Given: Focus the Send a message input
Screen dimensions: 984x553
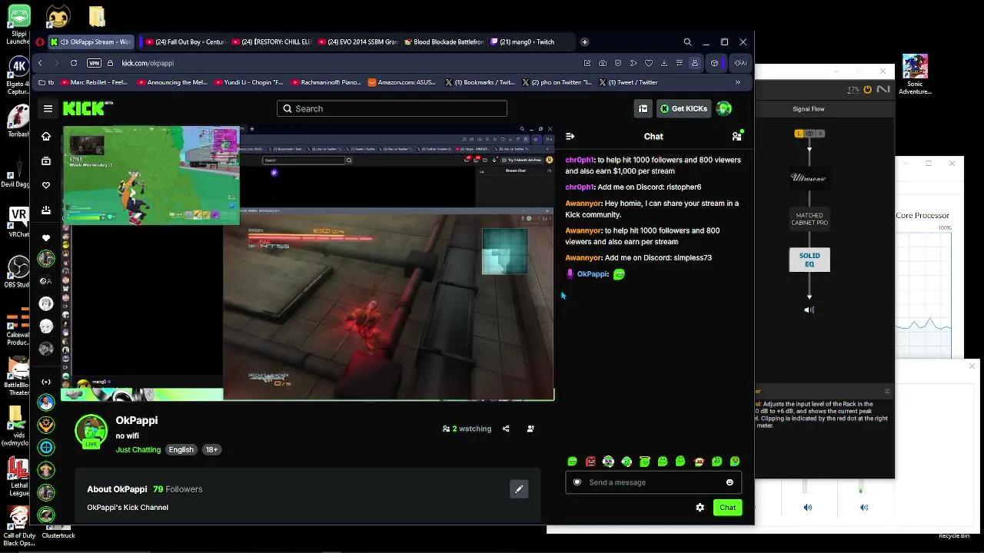Looking at the screenshot, I should click(x=653, y=482).
